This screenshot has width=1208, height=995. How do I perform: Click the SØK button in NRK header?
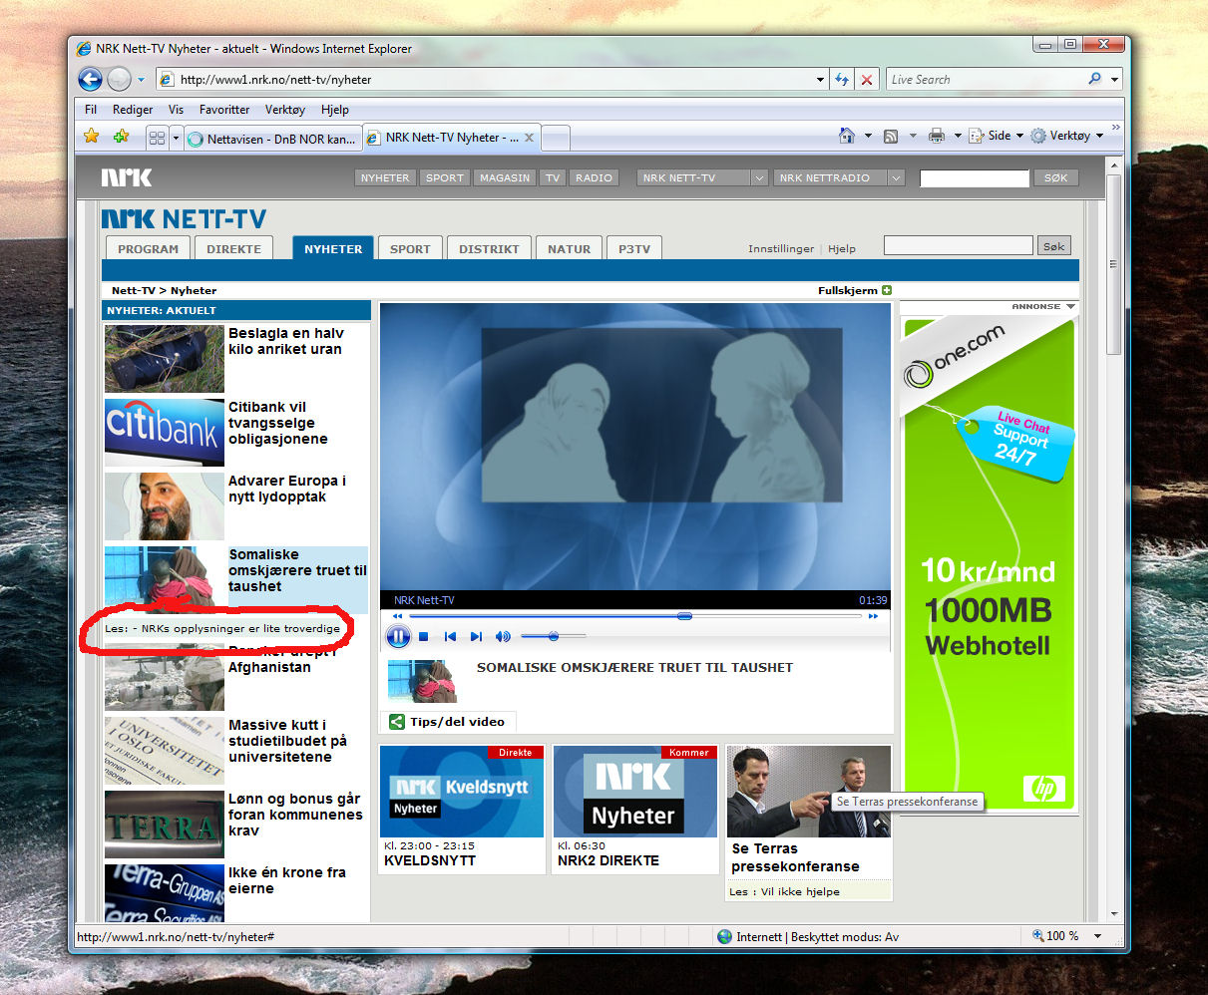click(x=1056, y=177)
